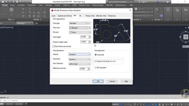Open the Fill color dropdown
Viewport: 189px width, 106px height.
(x=80, y=32)
